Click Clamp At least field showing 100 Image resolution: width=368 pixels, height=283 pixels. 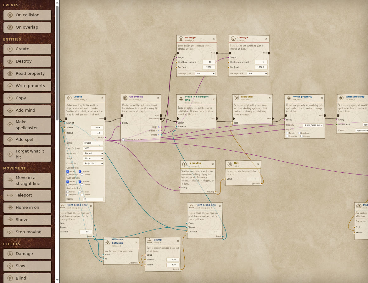173,260
